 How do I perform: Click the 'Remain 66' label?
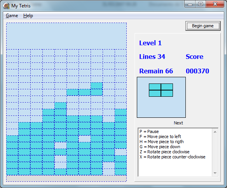point(156,71)
